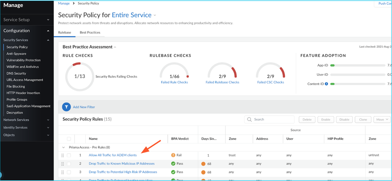Click the App-ID adoption progress bar
This screenshot has width=392, height=181.
click(357, 66)
